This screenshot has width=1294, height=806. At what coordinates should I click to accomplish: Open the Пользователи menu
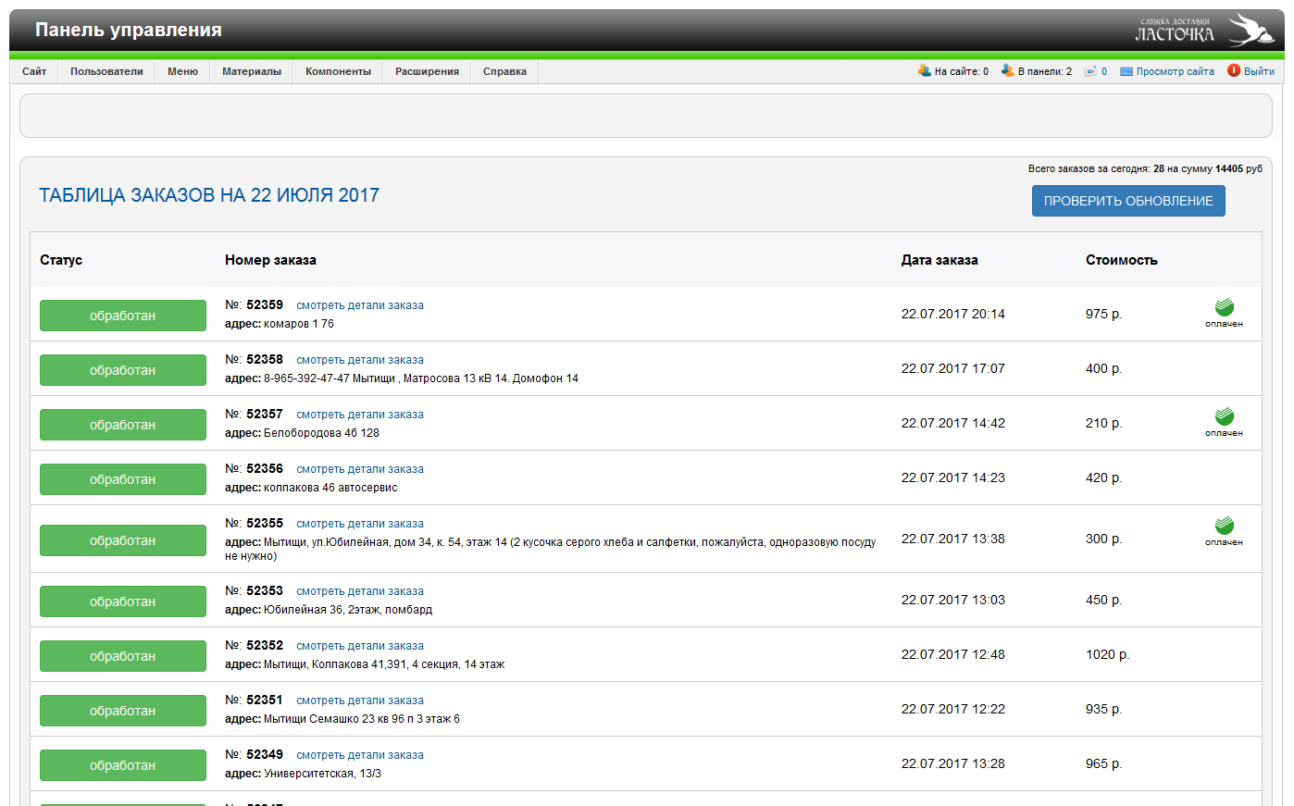pyautogui.click(x=106, y=71)
